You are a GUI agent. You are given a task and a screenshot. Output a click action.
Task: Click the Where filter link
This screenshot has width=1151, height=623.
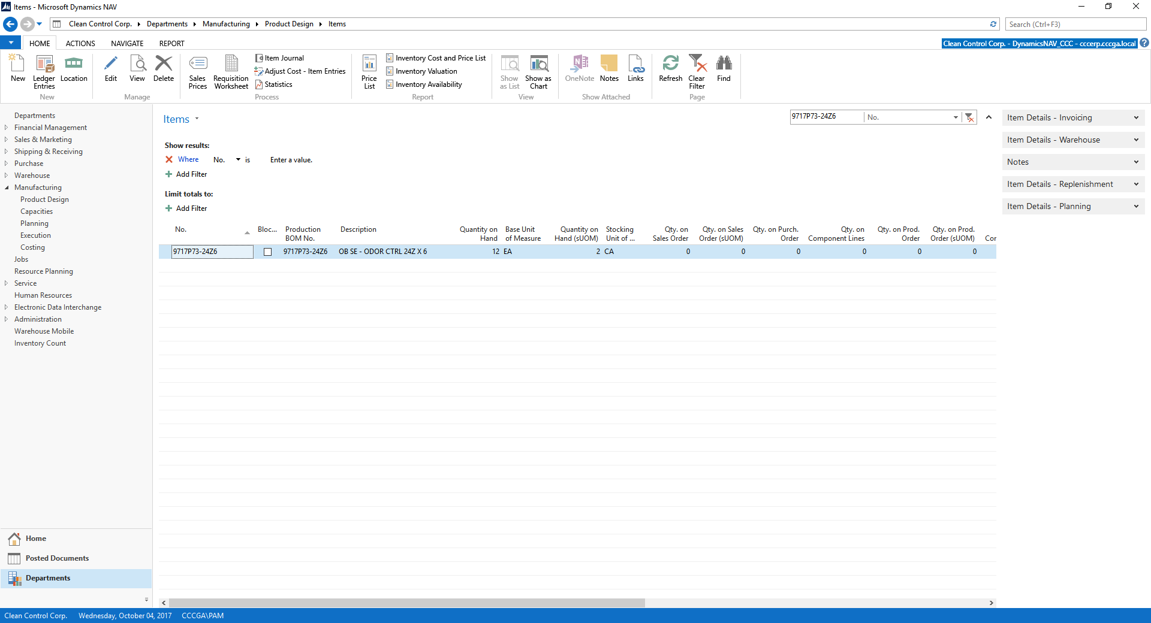tap(188, 159)
